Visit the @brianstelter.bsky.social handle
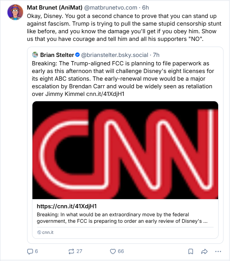Image resolution: width=230 pixels, height=261 pixels. click(114, 55)
